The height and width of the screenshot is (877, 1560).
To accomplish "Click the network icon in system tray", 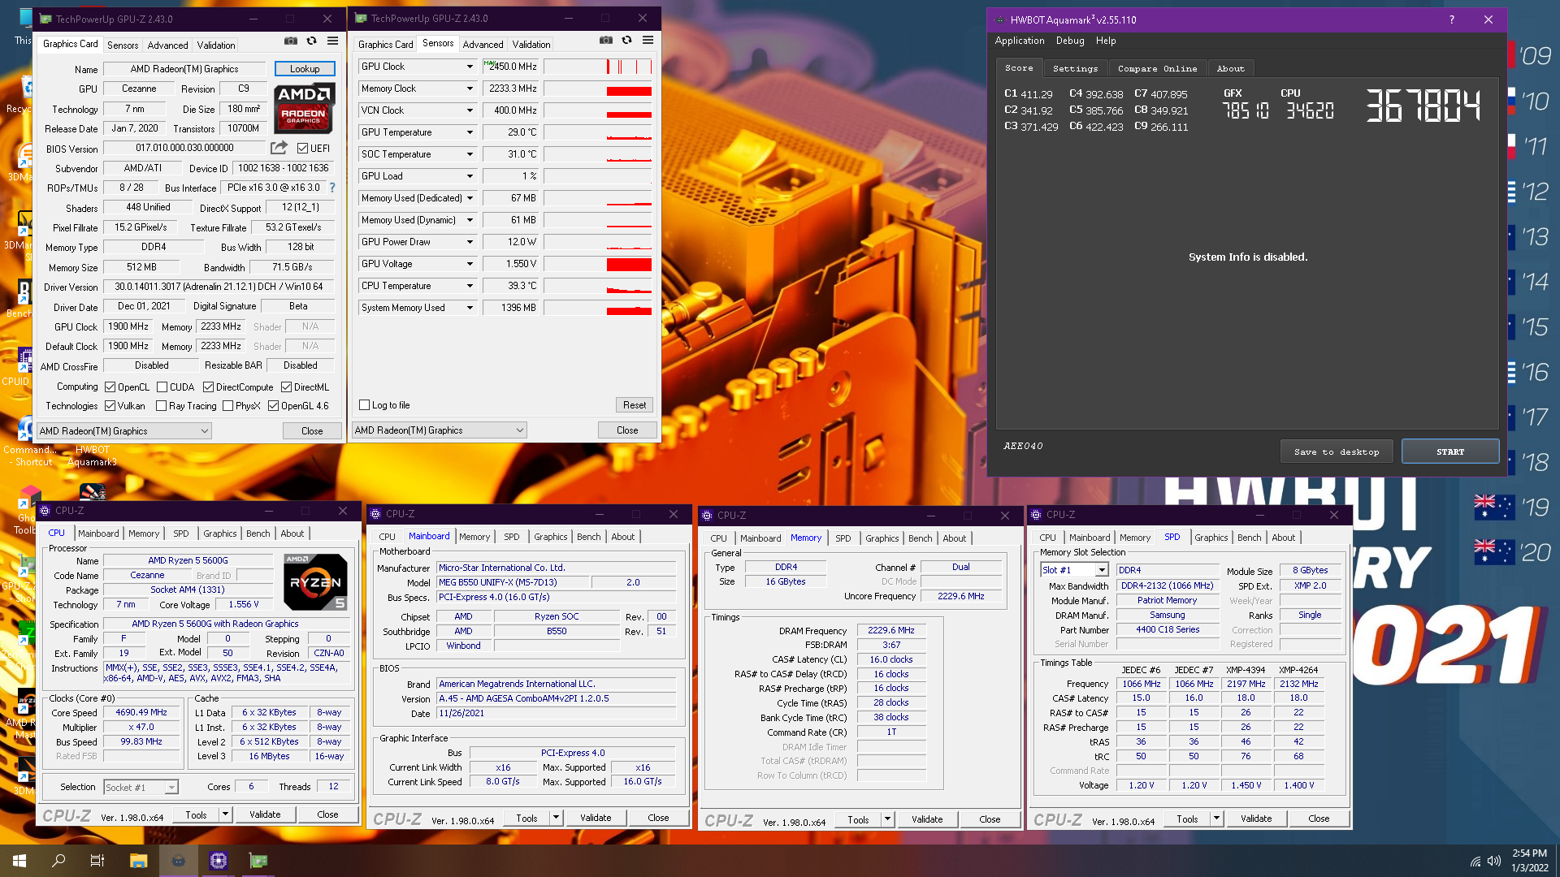I will coord(1475,861).
